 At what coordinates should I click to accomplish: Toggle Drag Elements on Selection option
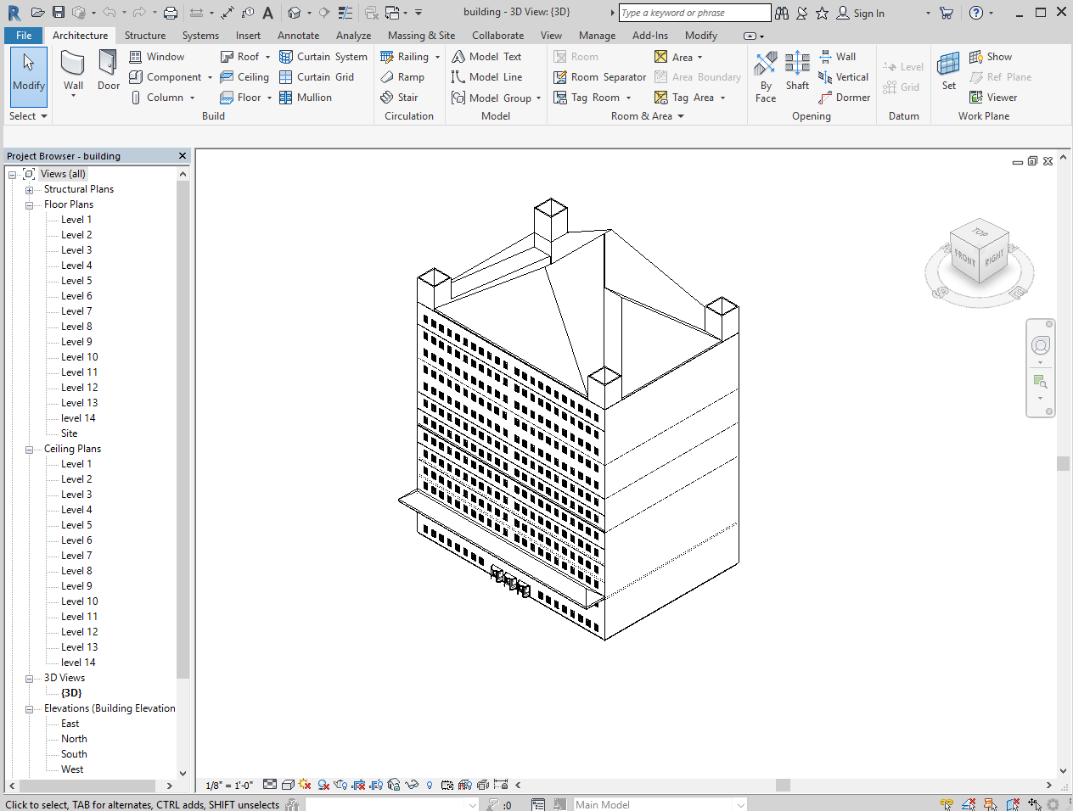[x=1034, y=803]
